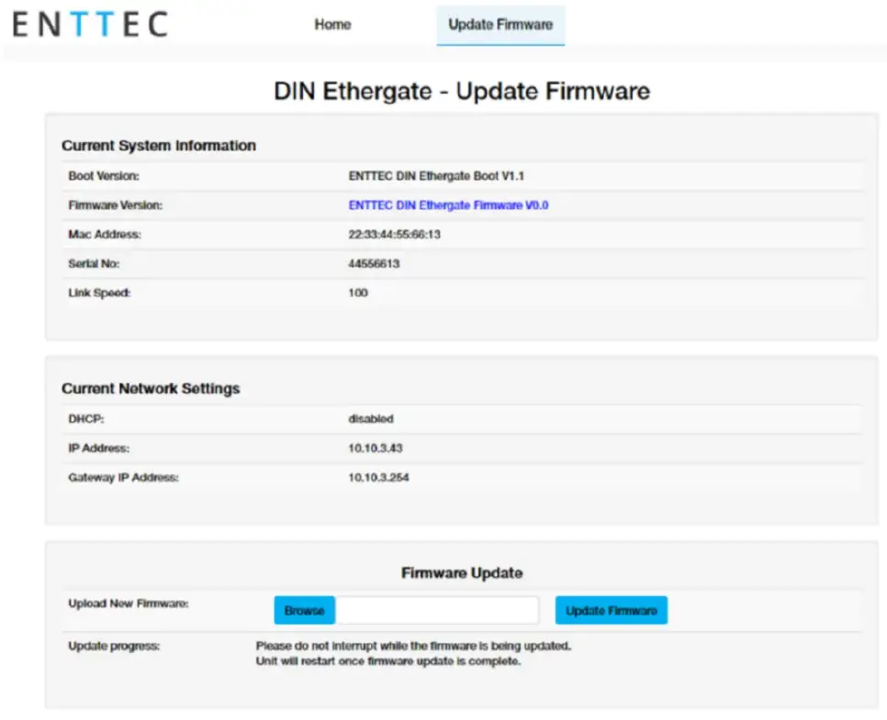Screen dimensions: 887x720
Task: Click the Firmware Update section heading
Action: coord(462,571)
